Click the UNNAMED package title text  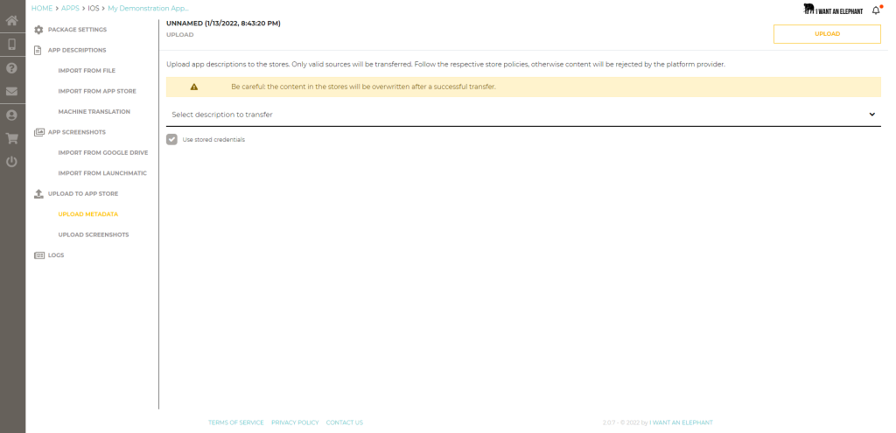223,24
